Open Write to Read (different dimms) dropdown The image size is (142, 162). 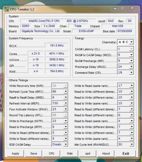pyautogui.click(x=60, y=133)
